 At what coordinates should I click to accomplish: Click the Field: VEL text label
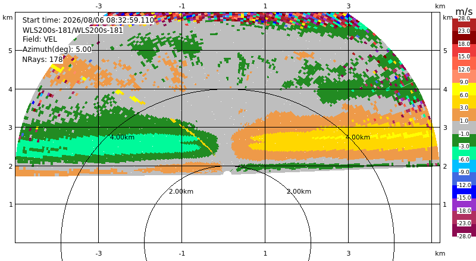click(40, 39)
